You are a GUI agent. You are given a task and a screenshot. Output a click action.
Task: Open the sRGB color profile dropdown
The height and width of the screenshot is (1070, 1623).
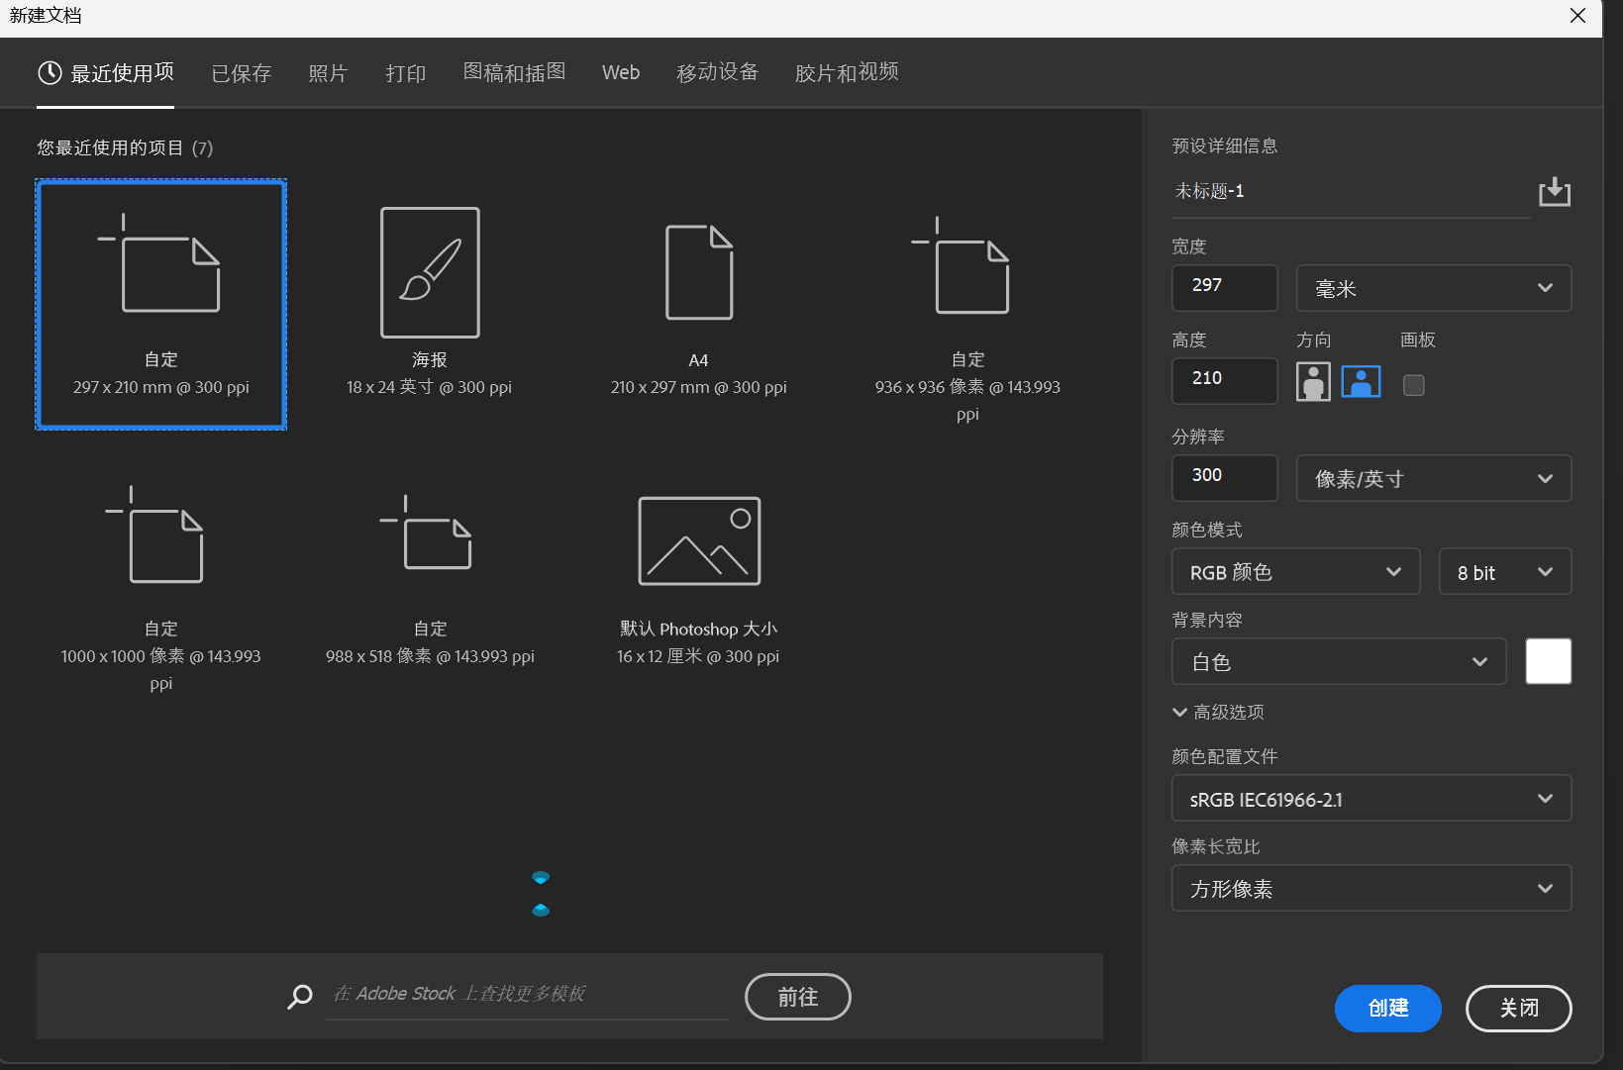coord(1370,799)
